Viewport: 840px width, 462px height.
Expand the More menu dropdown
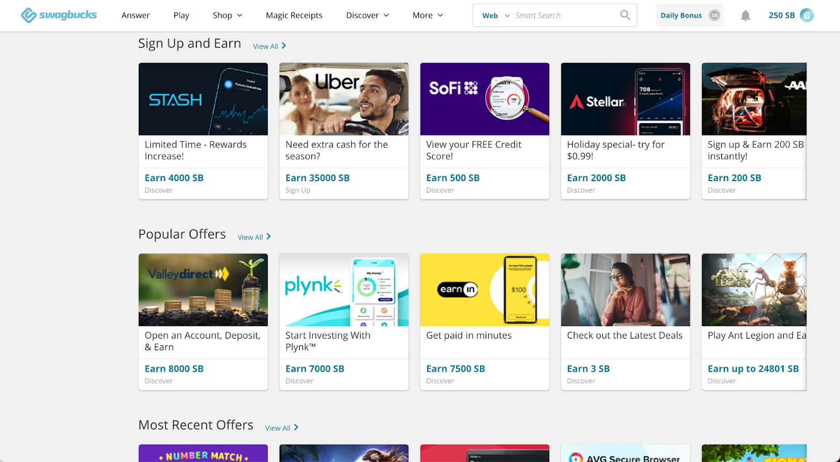(428, 15)
